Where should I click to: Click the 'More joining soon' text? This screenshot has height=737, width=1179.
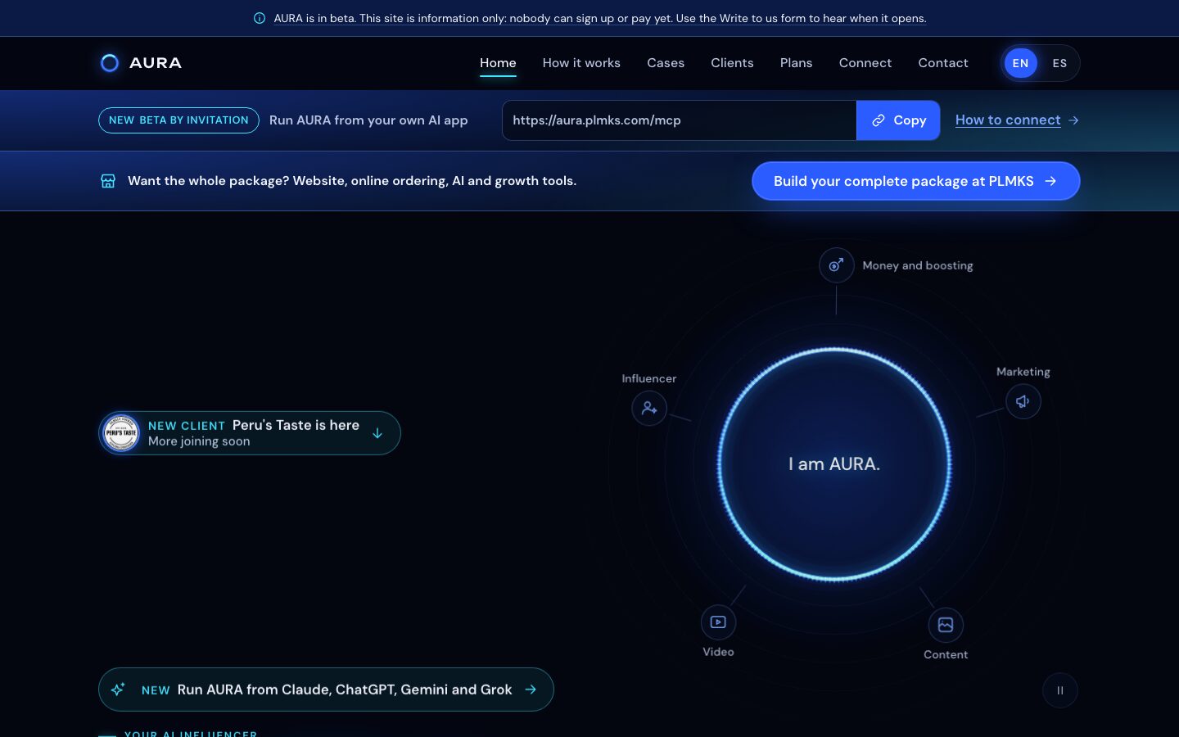click(199, 441)
